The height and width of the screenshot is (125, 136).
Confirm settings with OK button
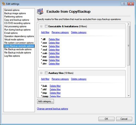point(107,119)
